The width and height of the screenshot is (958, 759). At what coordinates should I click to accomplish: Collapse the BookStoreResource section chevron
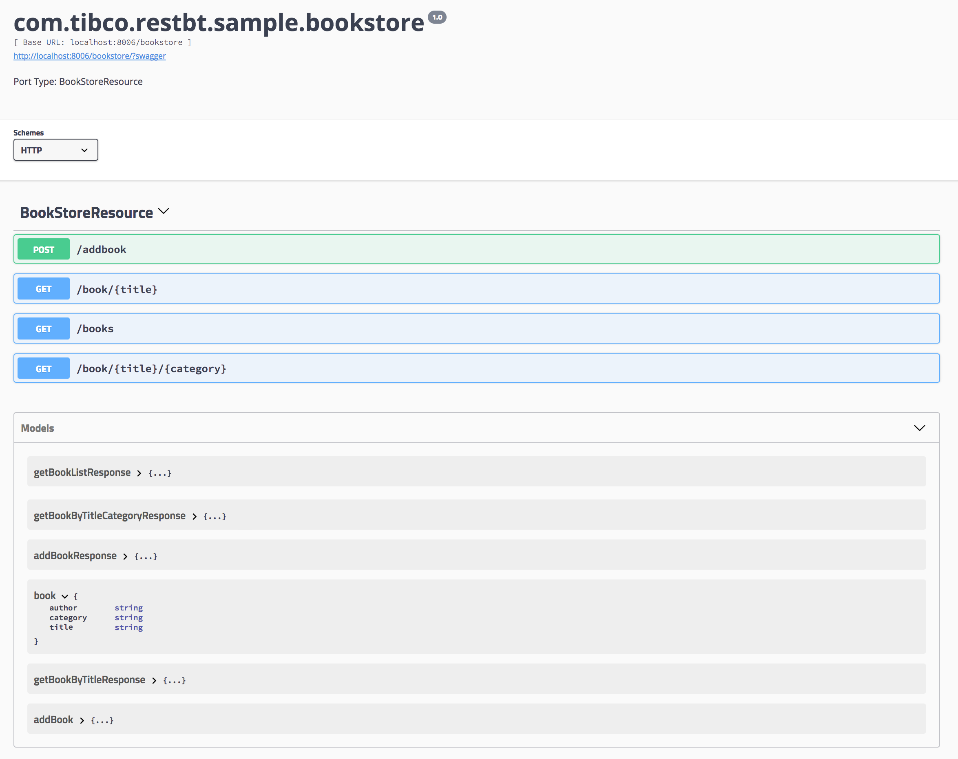(x=164, y=211)
